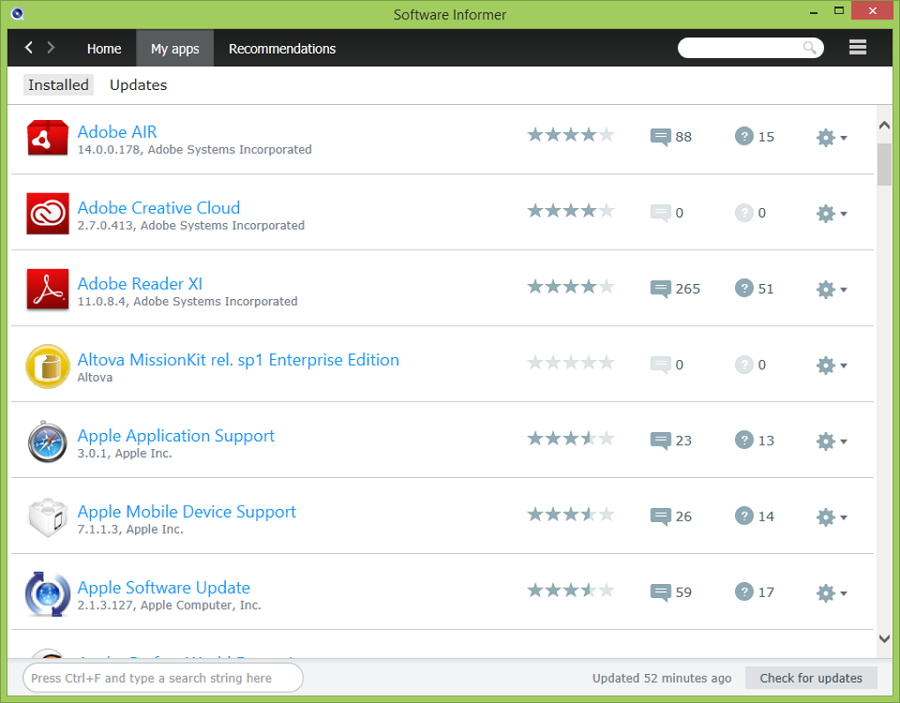Open gear options for Apple Software Update
900x703 pixels.
(x=832, y=593)
